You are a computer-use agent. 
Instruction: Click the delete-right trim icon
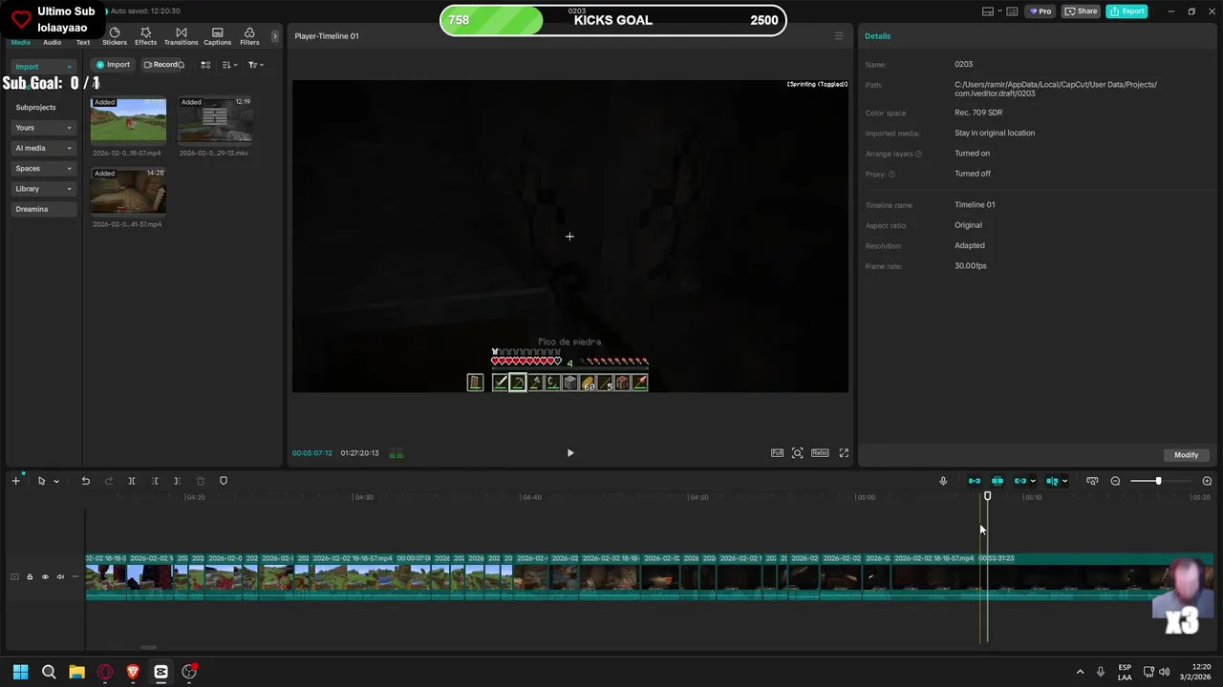pyautogui.click(x=177, y=481)
